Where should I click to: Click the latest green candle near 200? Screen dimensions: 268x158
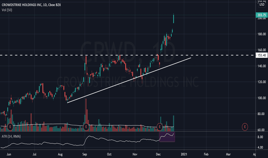pyautogui.click(x=173, y=19)
